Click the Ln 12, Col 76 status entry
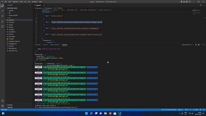Screen dimensions: 206x116 click(169, 110)
